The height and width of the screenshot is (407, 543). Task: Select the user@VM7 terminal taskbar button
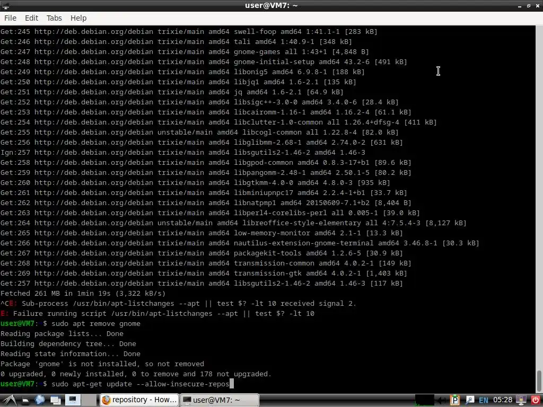(x=220, y=400)
